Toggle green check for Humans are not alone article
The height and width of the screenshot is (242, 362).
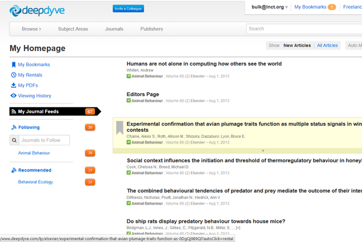coord(129,76)
